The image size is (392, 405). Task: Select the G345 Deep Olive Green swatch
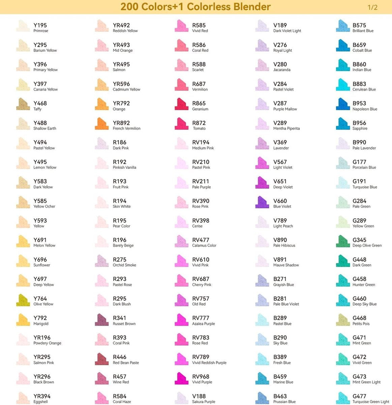point(343,241)
